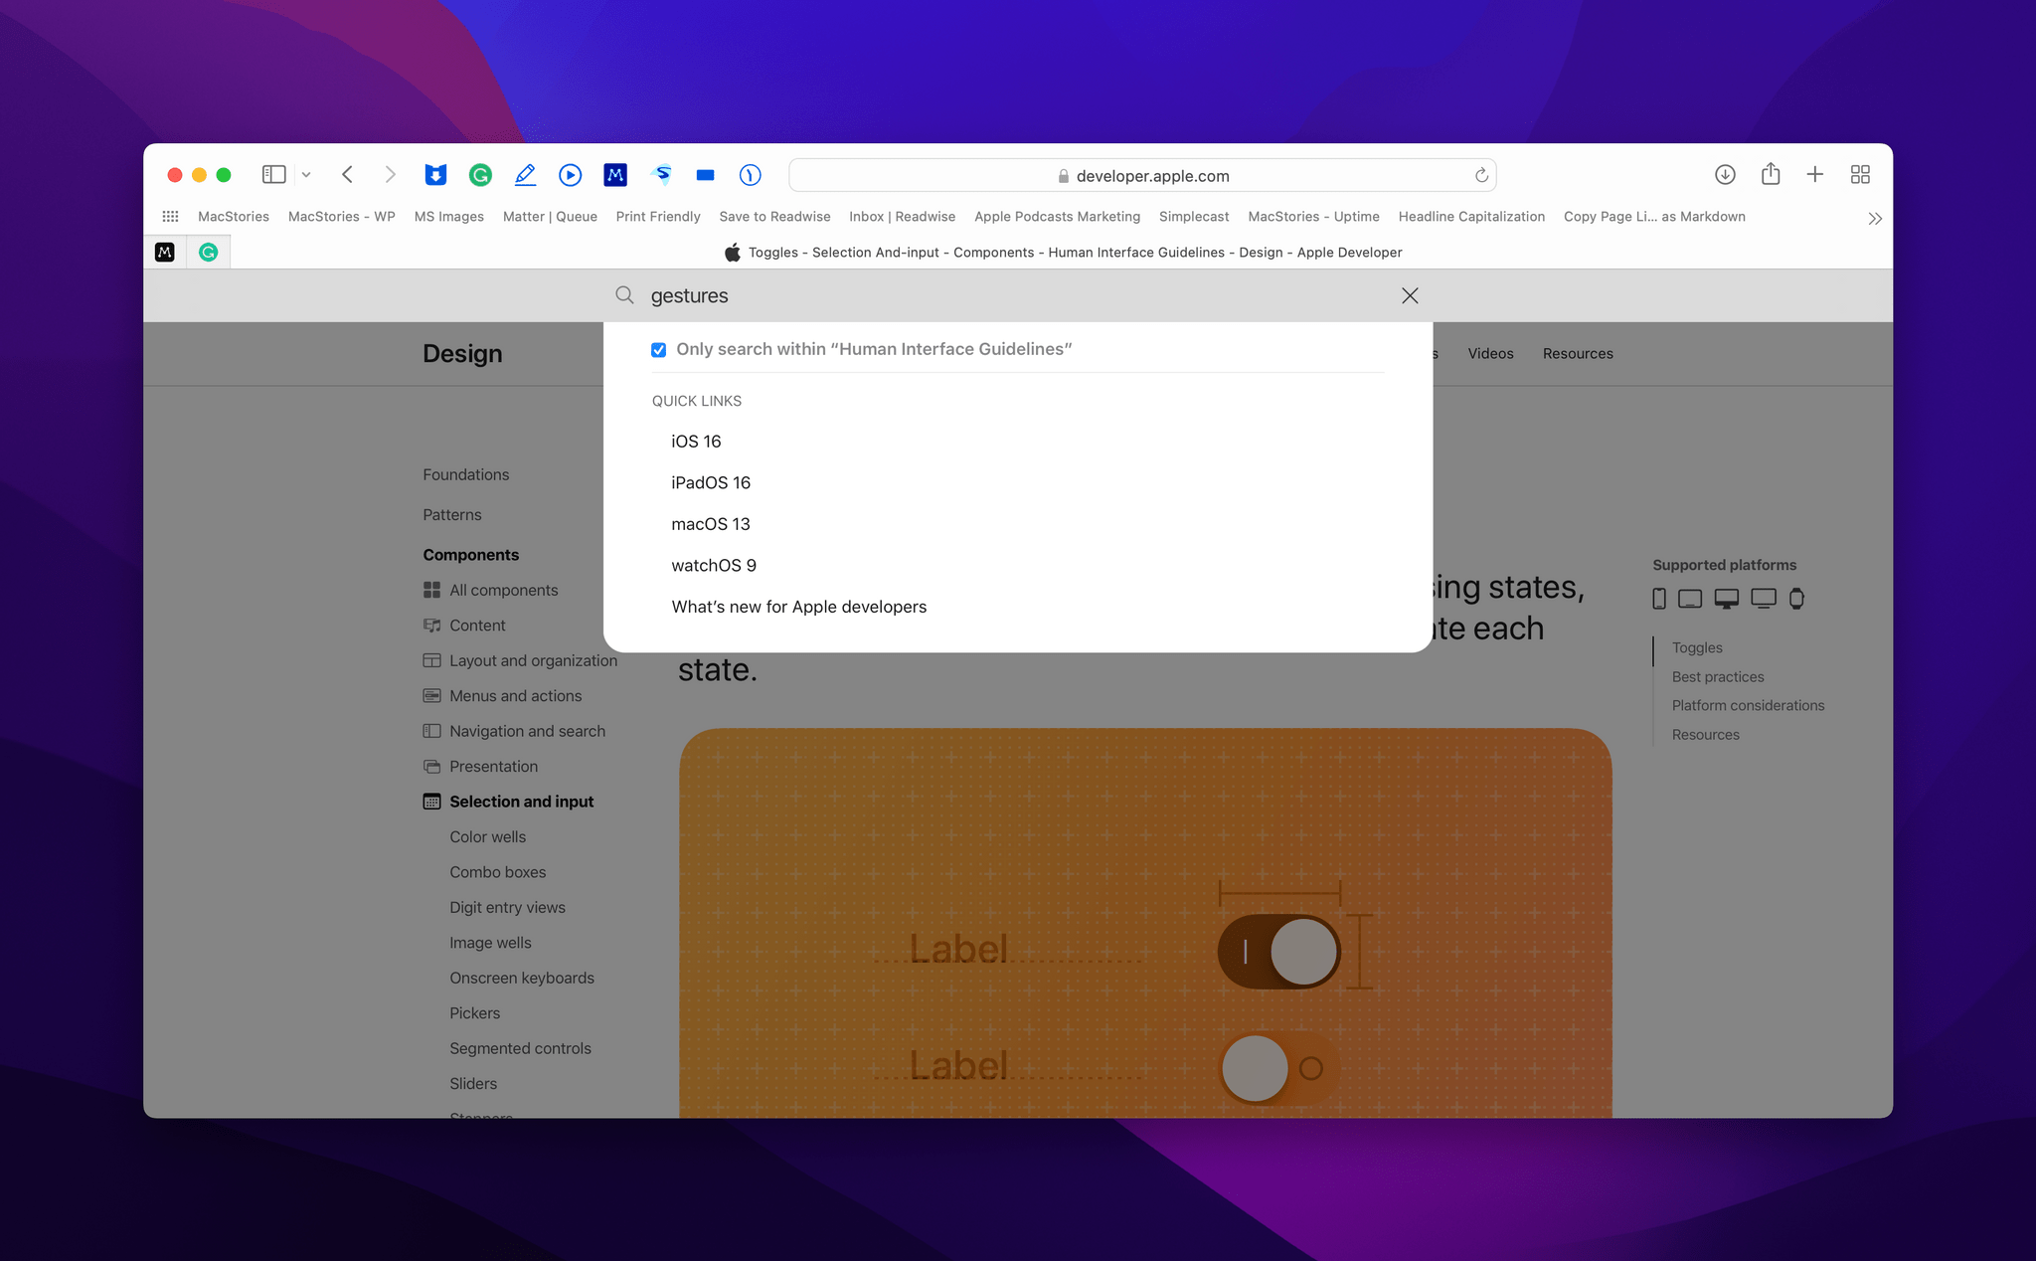Open the Simplecast bookmark
This screenshot has height=1261, width=2036.
pos(1194,217)
